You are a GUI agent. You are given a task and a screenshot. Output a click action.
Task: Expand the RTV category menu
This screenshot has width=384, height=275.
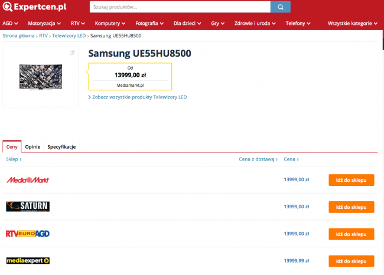point(77,24)
